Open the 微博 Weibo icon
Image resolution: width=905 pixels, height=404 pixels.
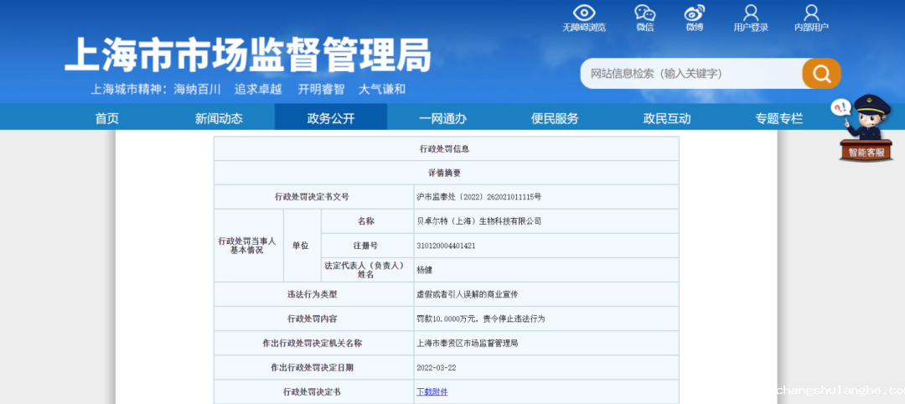(x=695, y=13)
